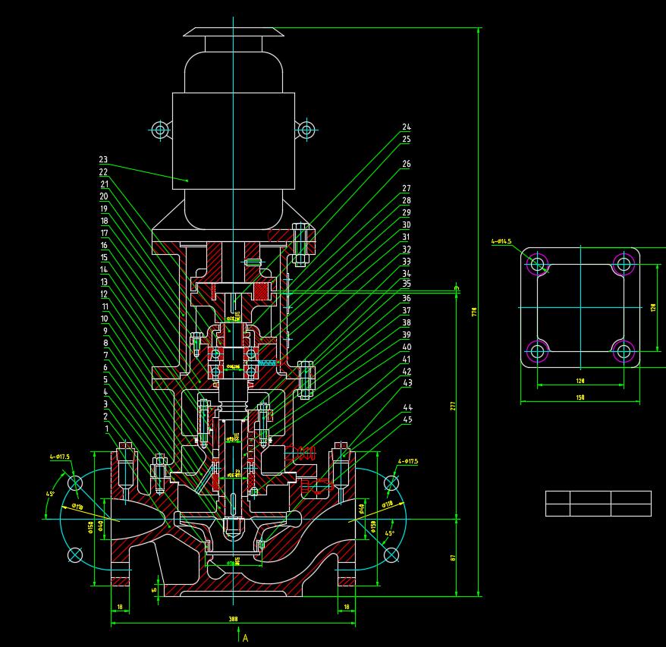Select the 4-φ14.5 hole annotation
666x647 pixels.
pyautogui.click(x=501, y=242)
